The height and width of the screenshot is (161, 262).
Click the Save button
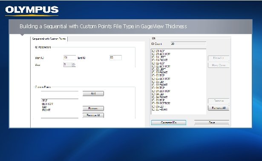212,123
